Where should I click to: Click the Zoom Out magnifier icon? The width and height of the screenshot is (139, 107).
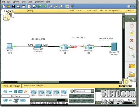coord(61,6)
